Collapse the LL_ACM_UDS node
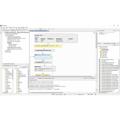 (99, 48)
